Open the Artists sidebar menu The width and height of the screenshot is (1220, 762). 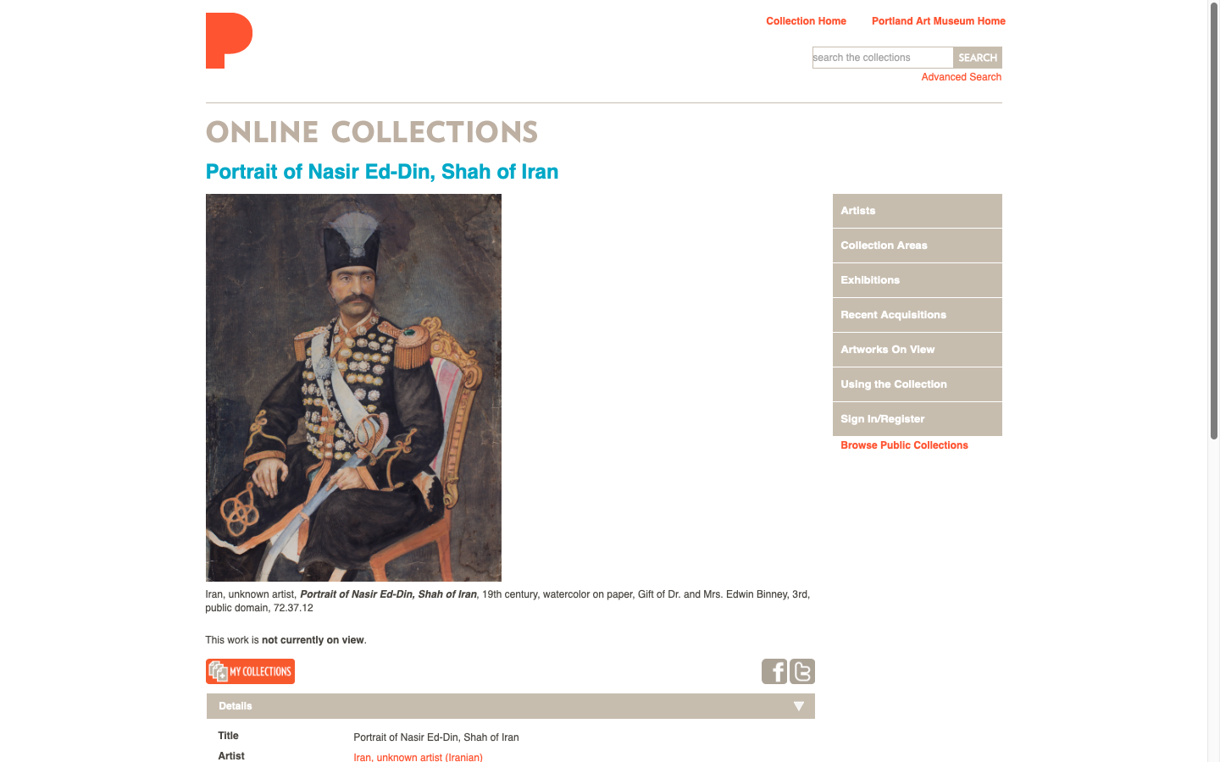[918, 211]
